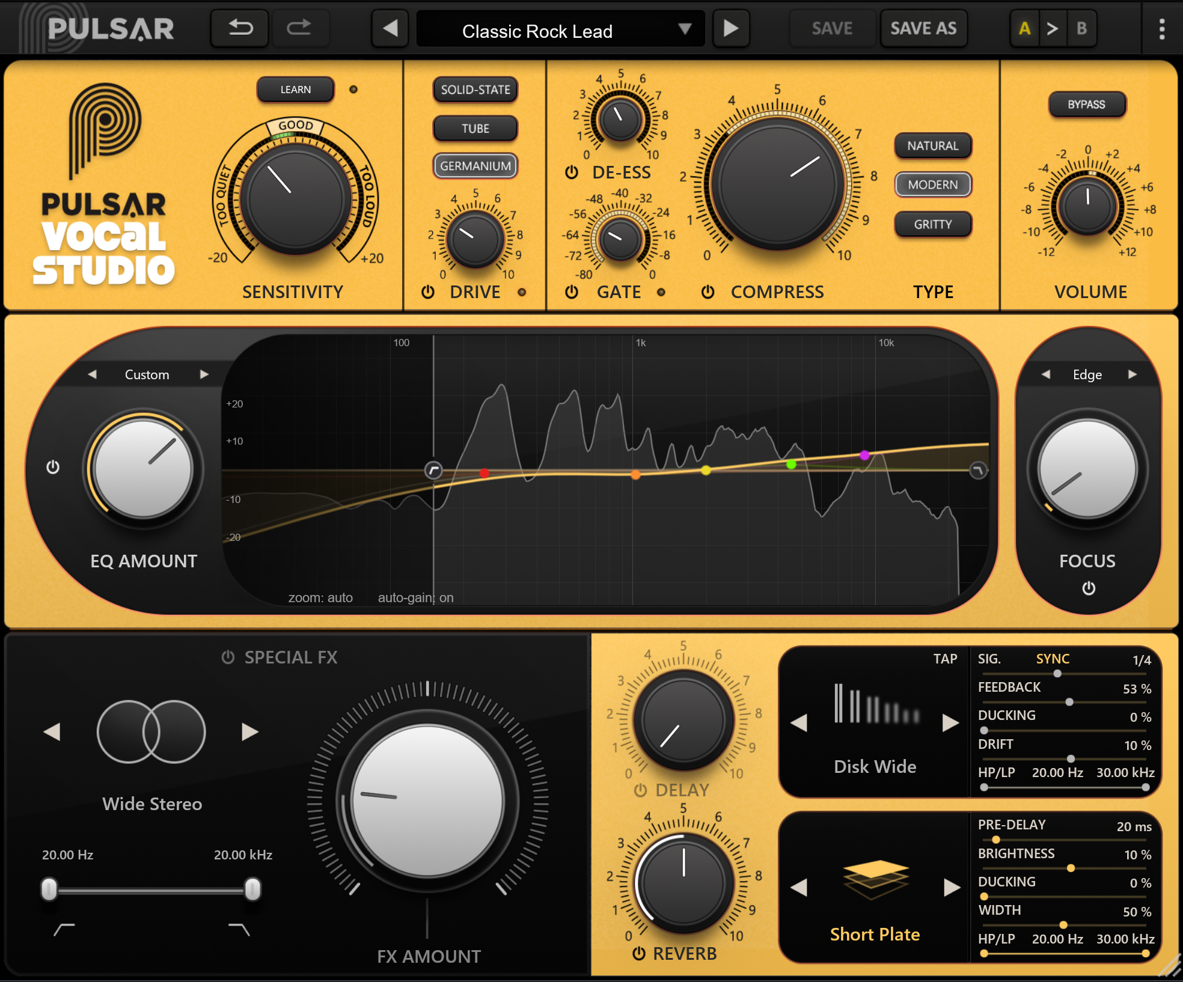The image size is (1183, 982).
Task: Advance to the next EQ preset after Custom
Action: coord(204,374)
